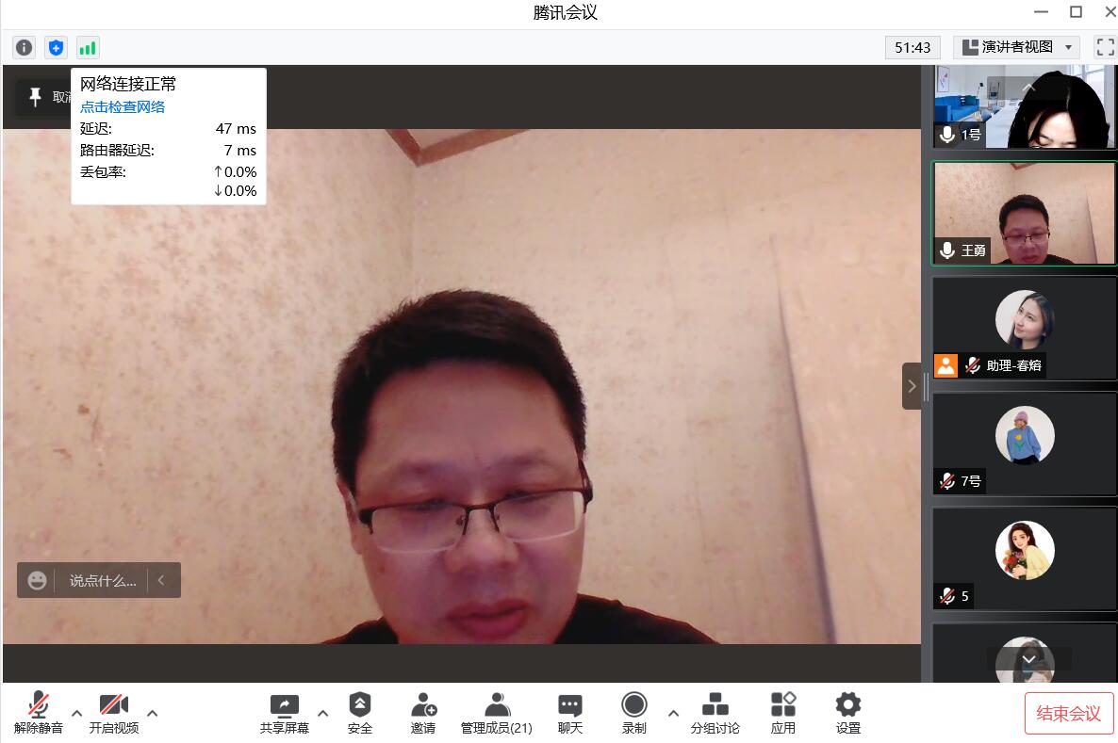
Task: Expand audio options arrow beside 解除静音
Action: [x=77, y=713]
